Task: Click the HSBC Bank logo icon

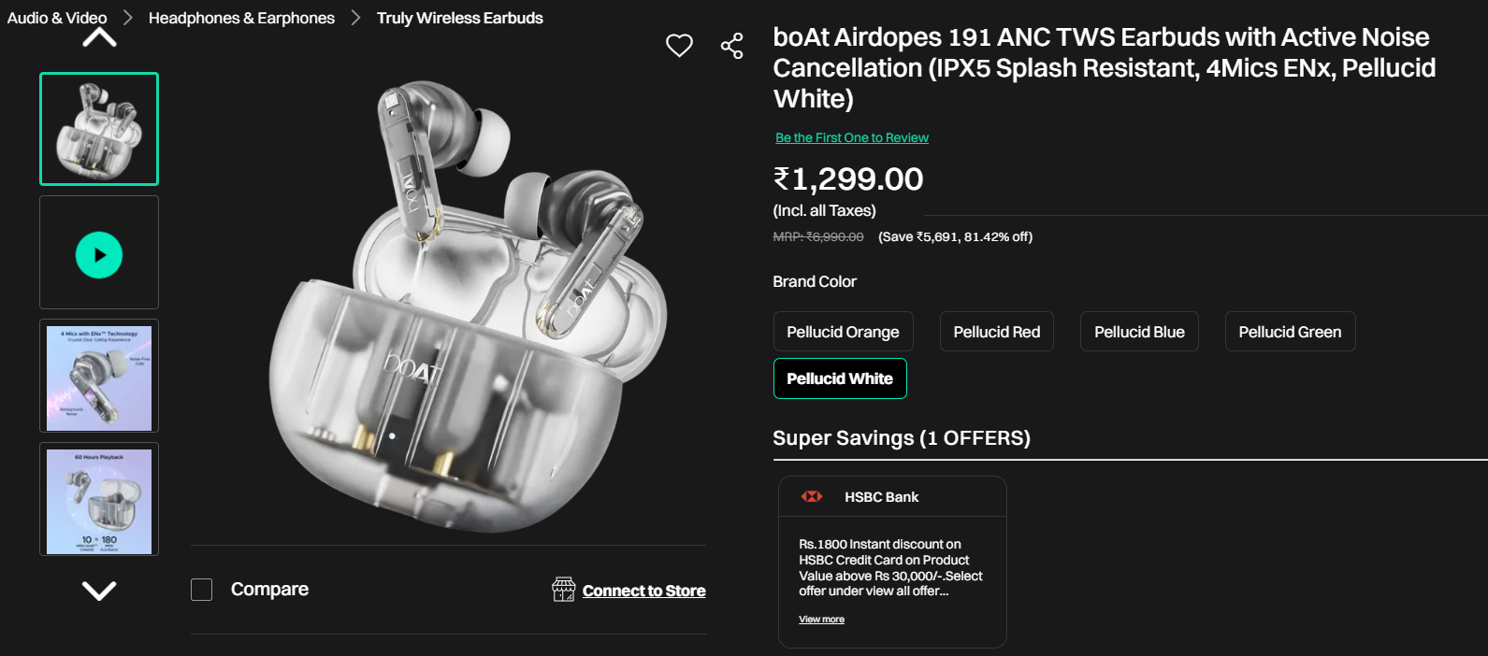Action: pos(812,497)
